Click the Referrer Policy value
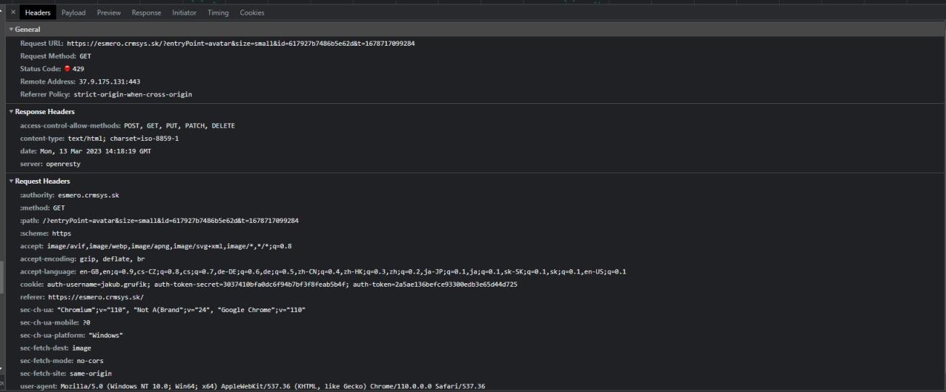 coord(133,94)
